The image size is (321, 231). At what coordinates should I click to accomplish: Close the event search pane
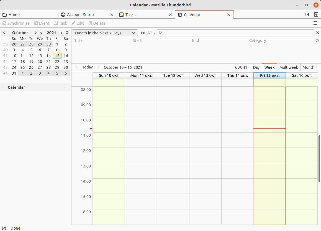tap(317, 33)
